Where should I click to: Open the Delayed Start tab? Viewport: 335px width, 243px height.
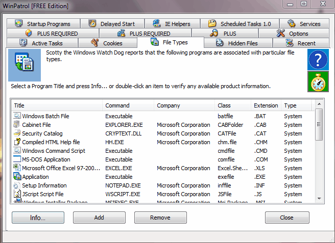click(112, 23)
